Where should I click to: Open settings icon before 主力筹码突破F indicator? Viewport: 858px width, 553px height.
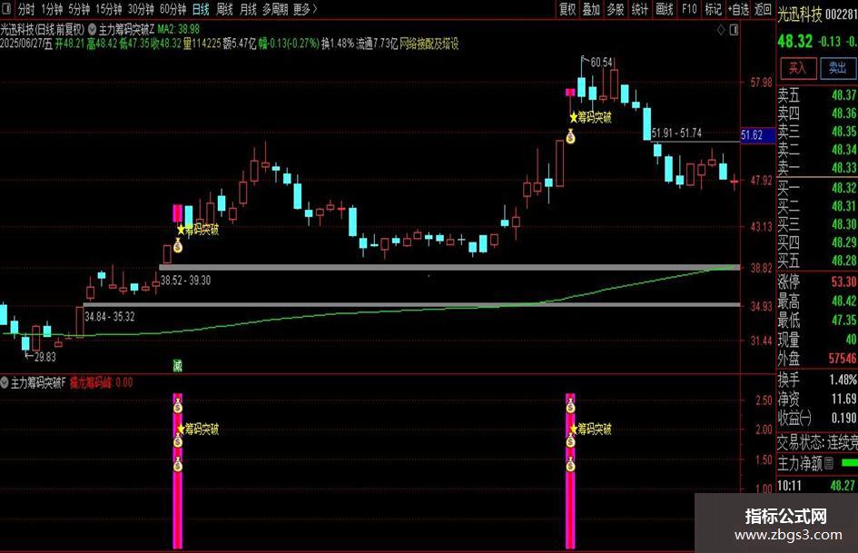pyautogui.click(x=5, y=382)
